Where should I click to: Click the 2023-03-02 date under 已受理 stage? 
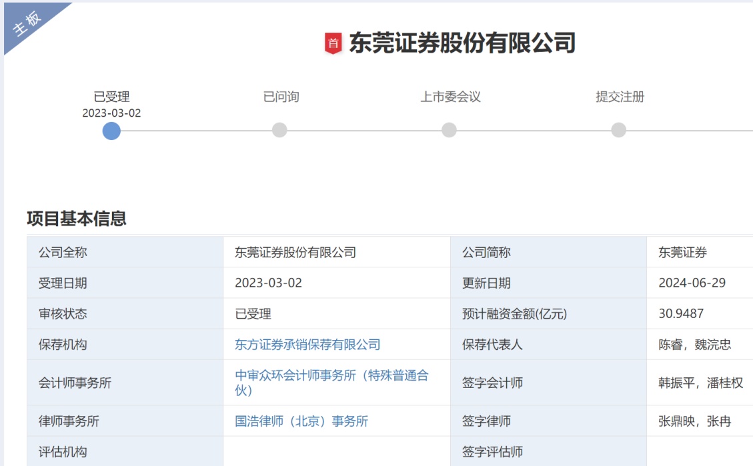pos(111,113)
